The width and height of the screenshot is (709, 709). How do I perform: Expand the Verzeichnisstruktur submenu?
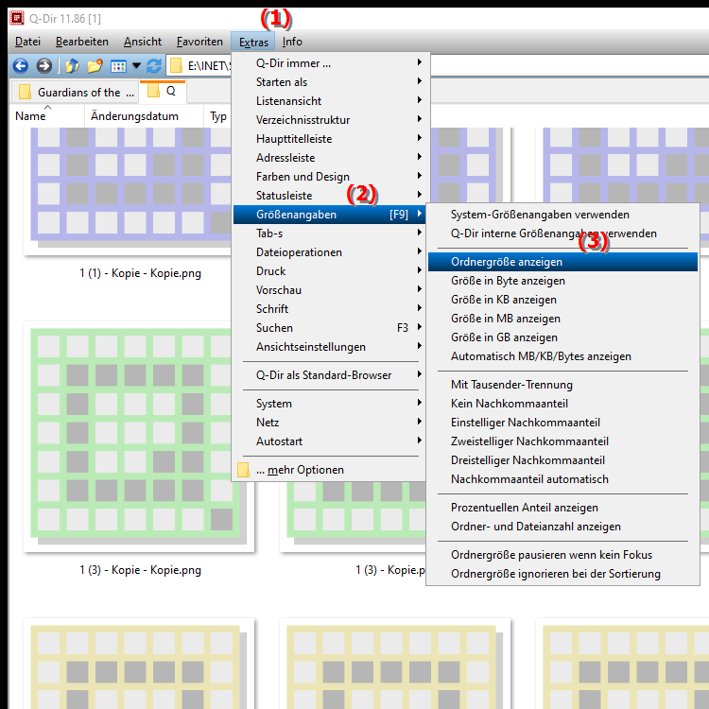coord(329,120)
